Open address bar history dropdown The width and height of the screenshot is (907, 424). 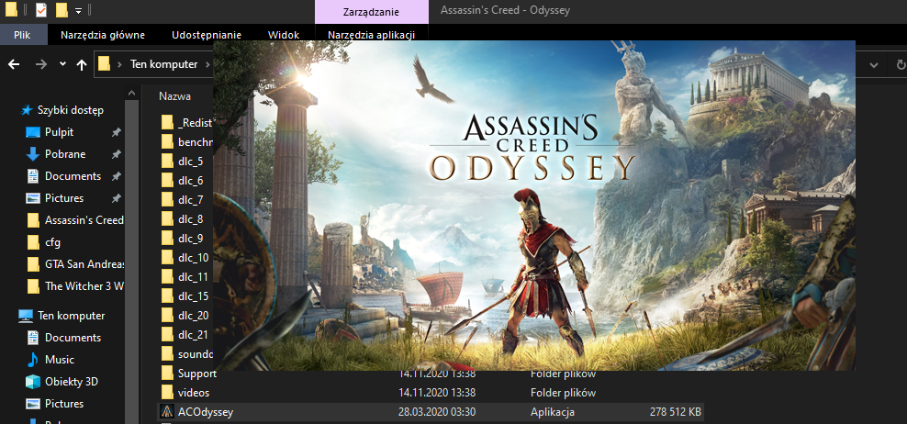pyautogui.click(x=874, y=65)
